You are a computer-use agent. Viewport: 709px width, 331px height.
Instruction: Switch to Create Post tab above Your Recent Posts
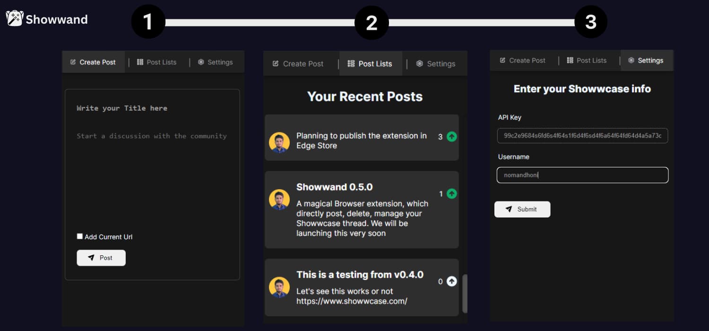298,64
